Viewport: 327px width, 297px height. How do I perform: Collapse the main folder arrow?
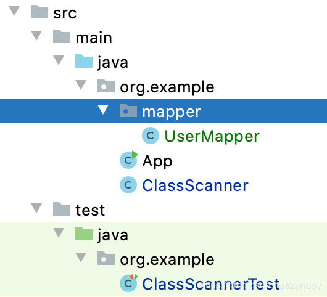[36, 35]
